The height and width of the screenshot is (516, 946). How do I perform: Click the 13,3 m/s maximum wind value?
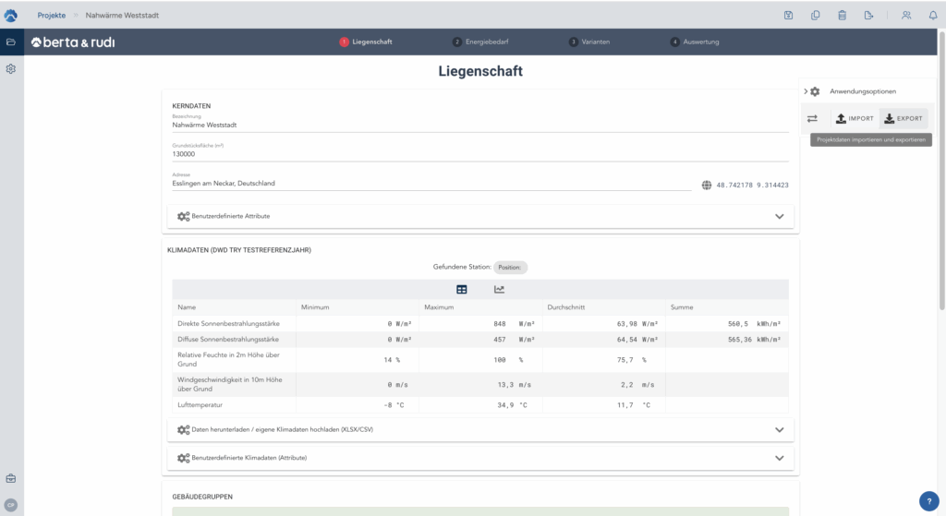(515, 385)
